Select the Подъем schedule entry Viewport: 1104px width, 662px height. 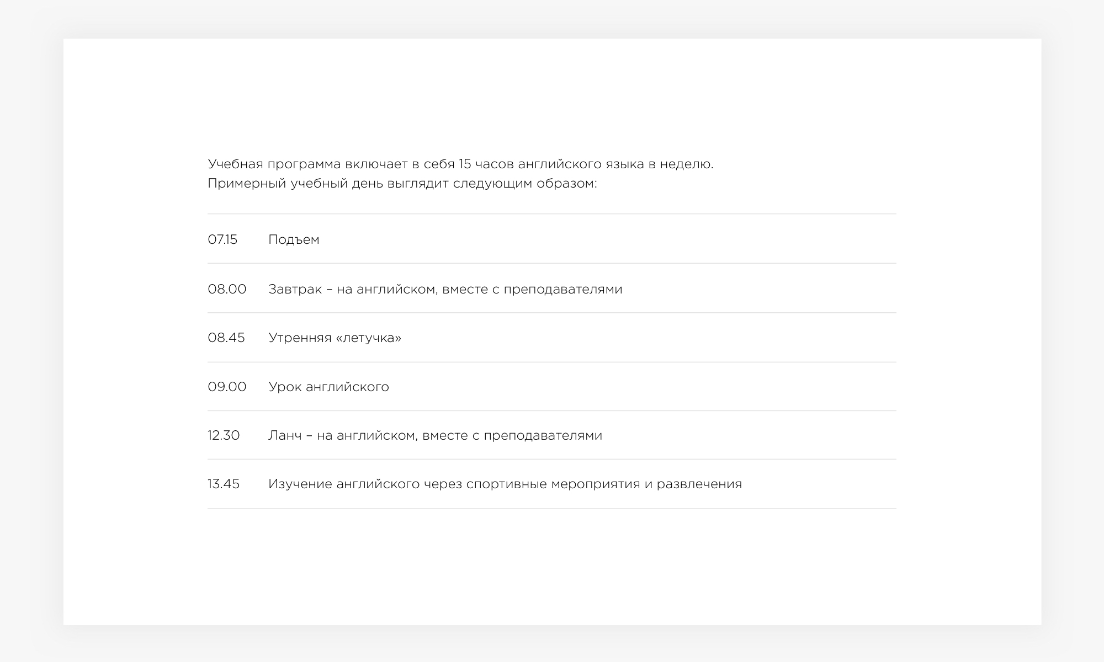(294, 239)
